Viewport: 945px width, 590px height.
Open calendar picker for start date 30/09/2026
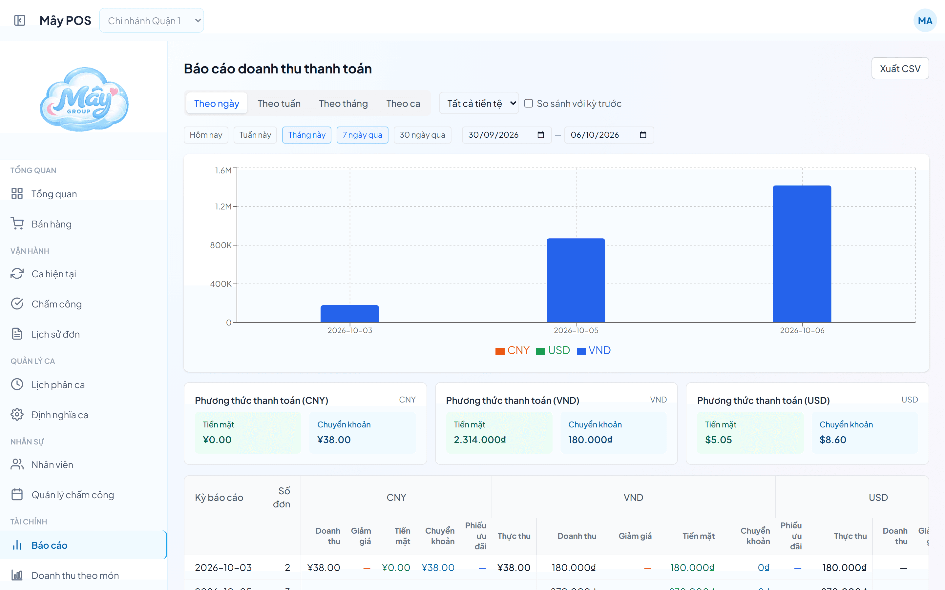click(540, 135)
